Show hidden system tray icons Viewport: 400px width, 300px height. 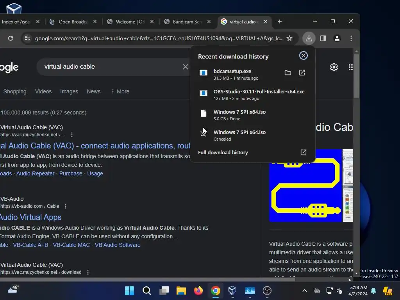pyautogui.click(x=305, y=291)
